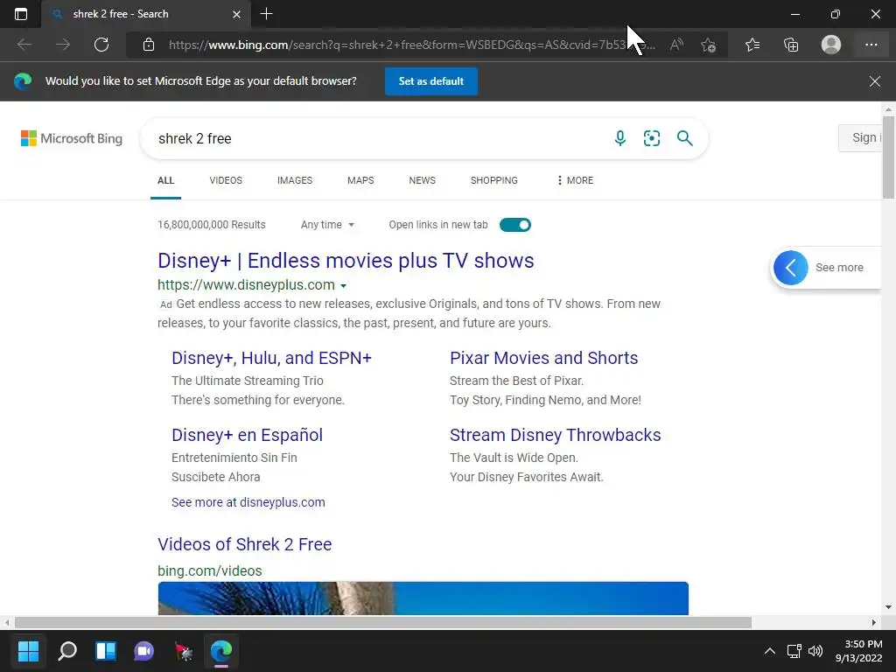896x672 pixels.
Task: Switch to the NEWS tab
Action: (x=423, y=180)
